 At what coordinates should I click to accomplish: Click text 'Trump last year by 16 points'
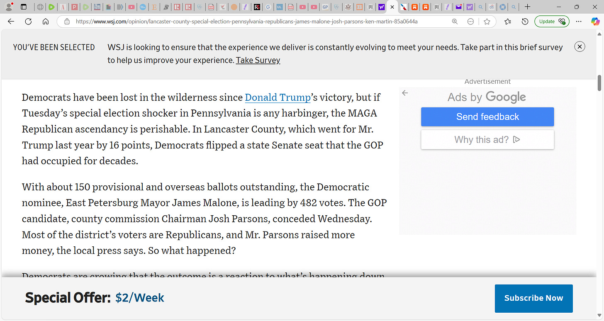point(86,145)
